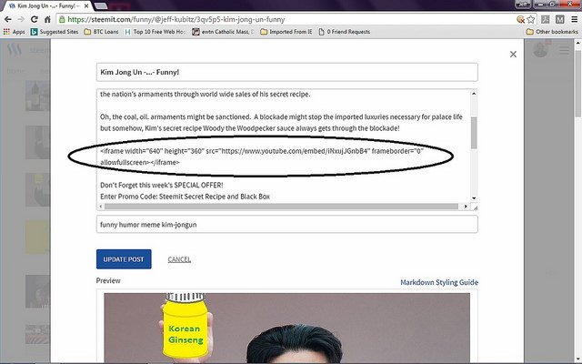This screenshot has height=364, width=582.
Task: Open the ewtn Catholic Mass bookmark
Action: point(223,32)
